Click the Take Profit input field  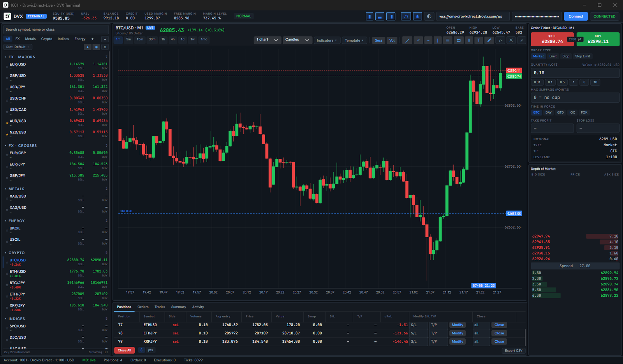pyautogui.click(x=552, y=128)
